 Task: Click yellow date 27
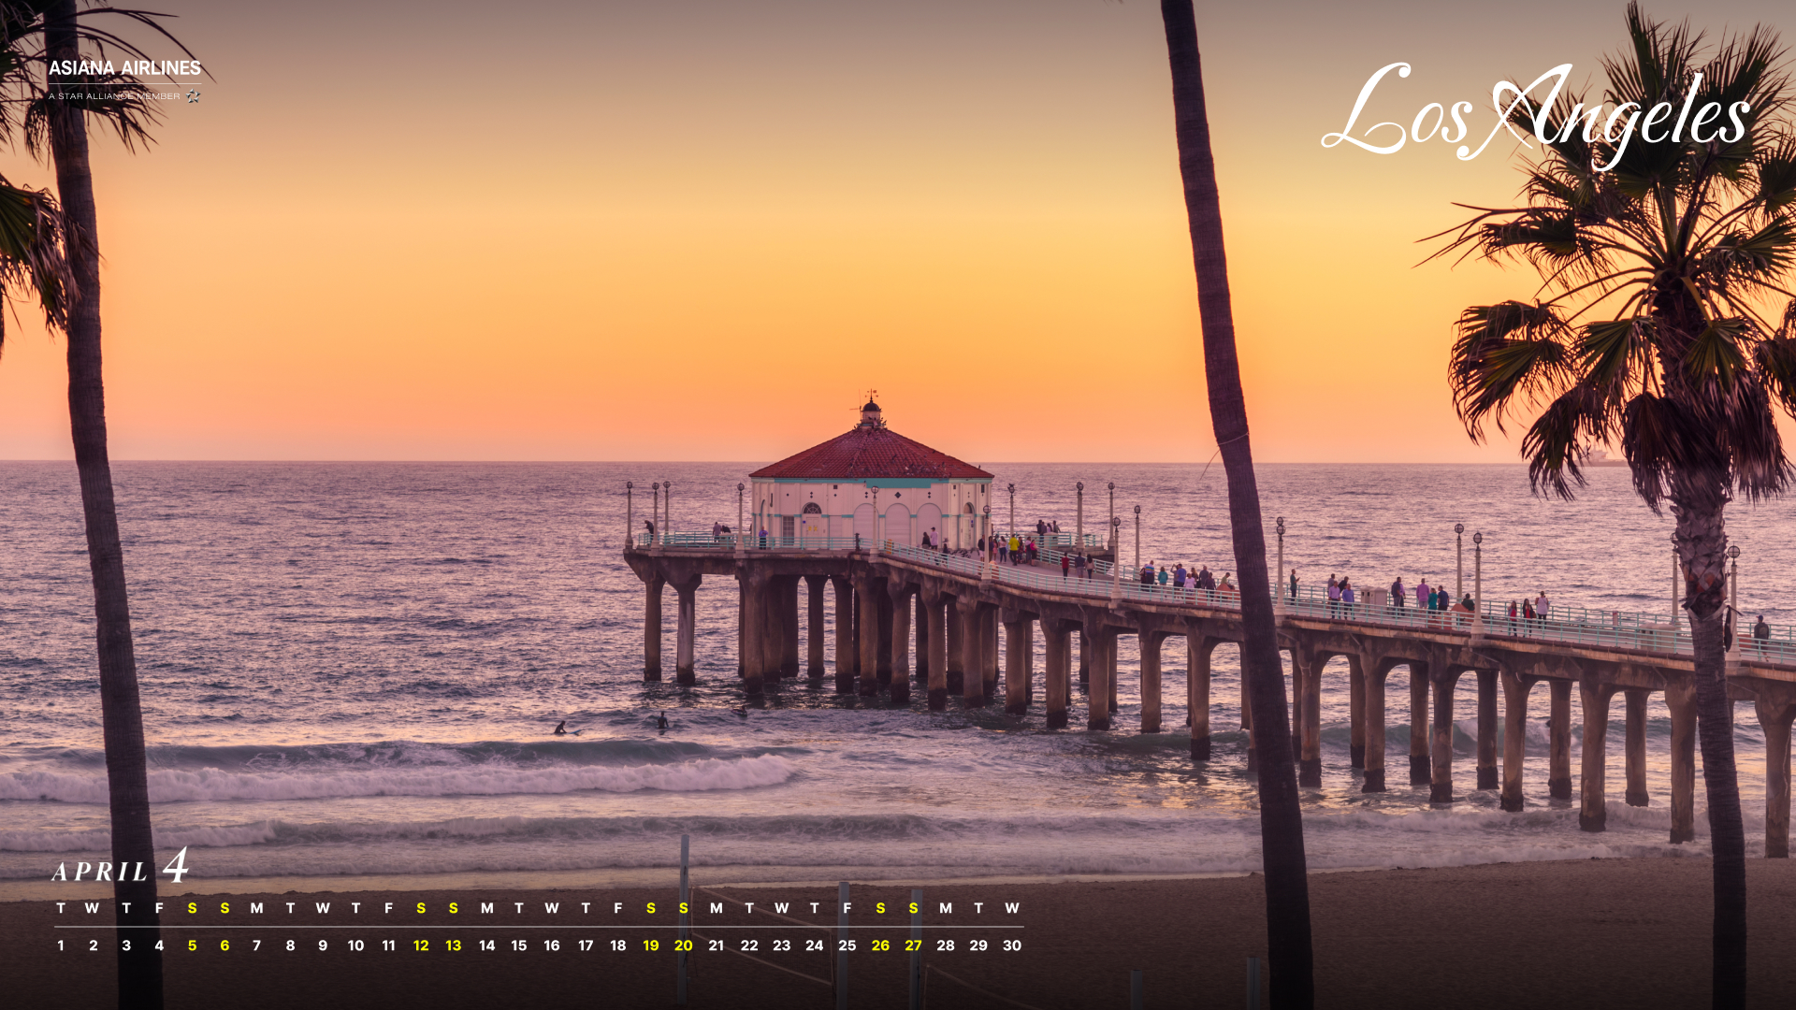(x=913, y=945)
